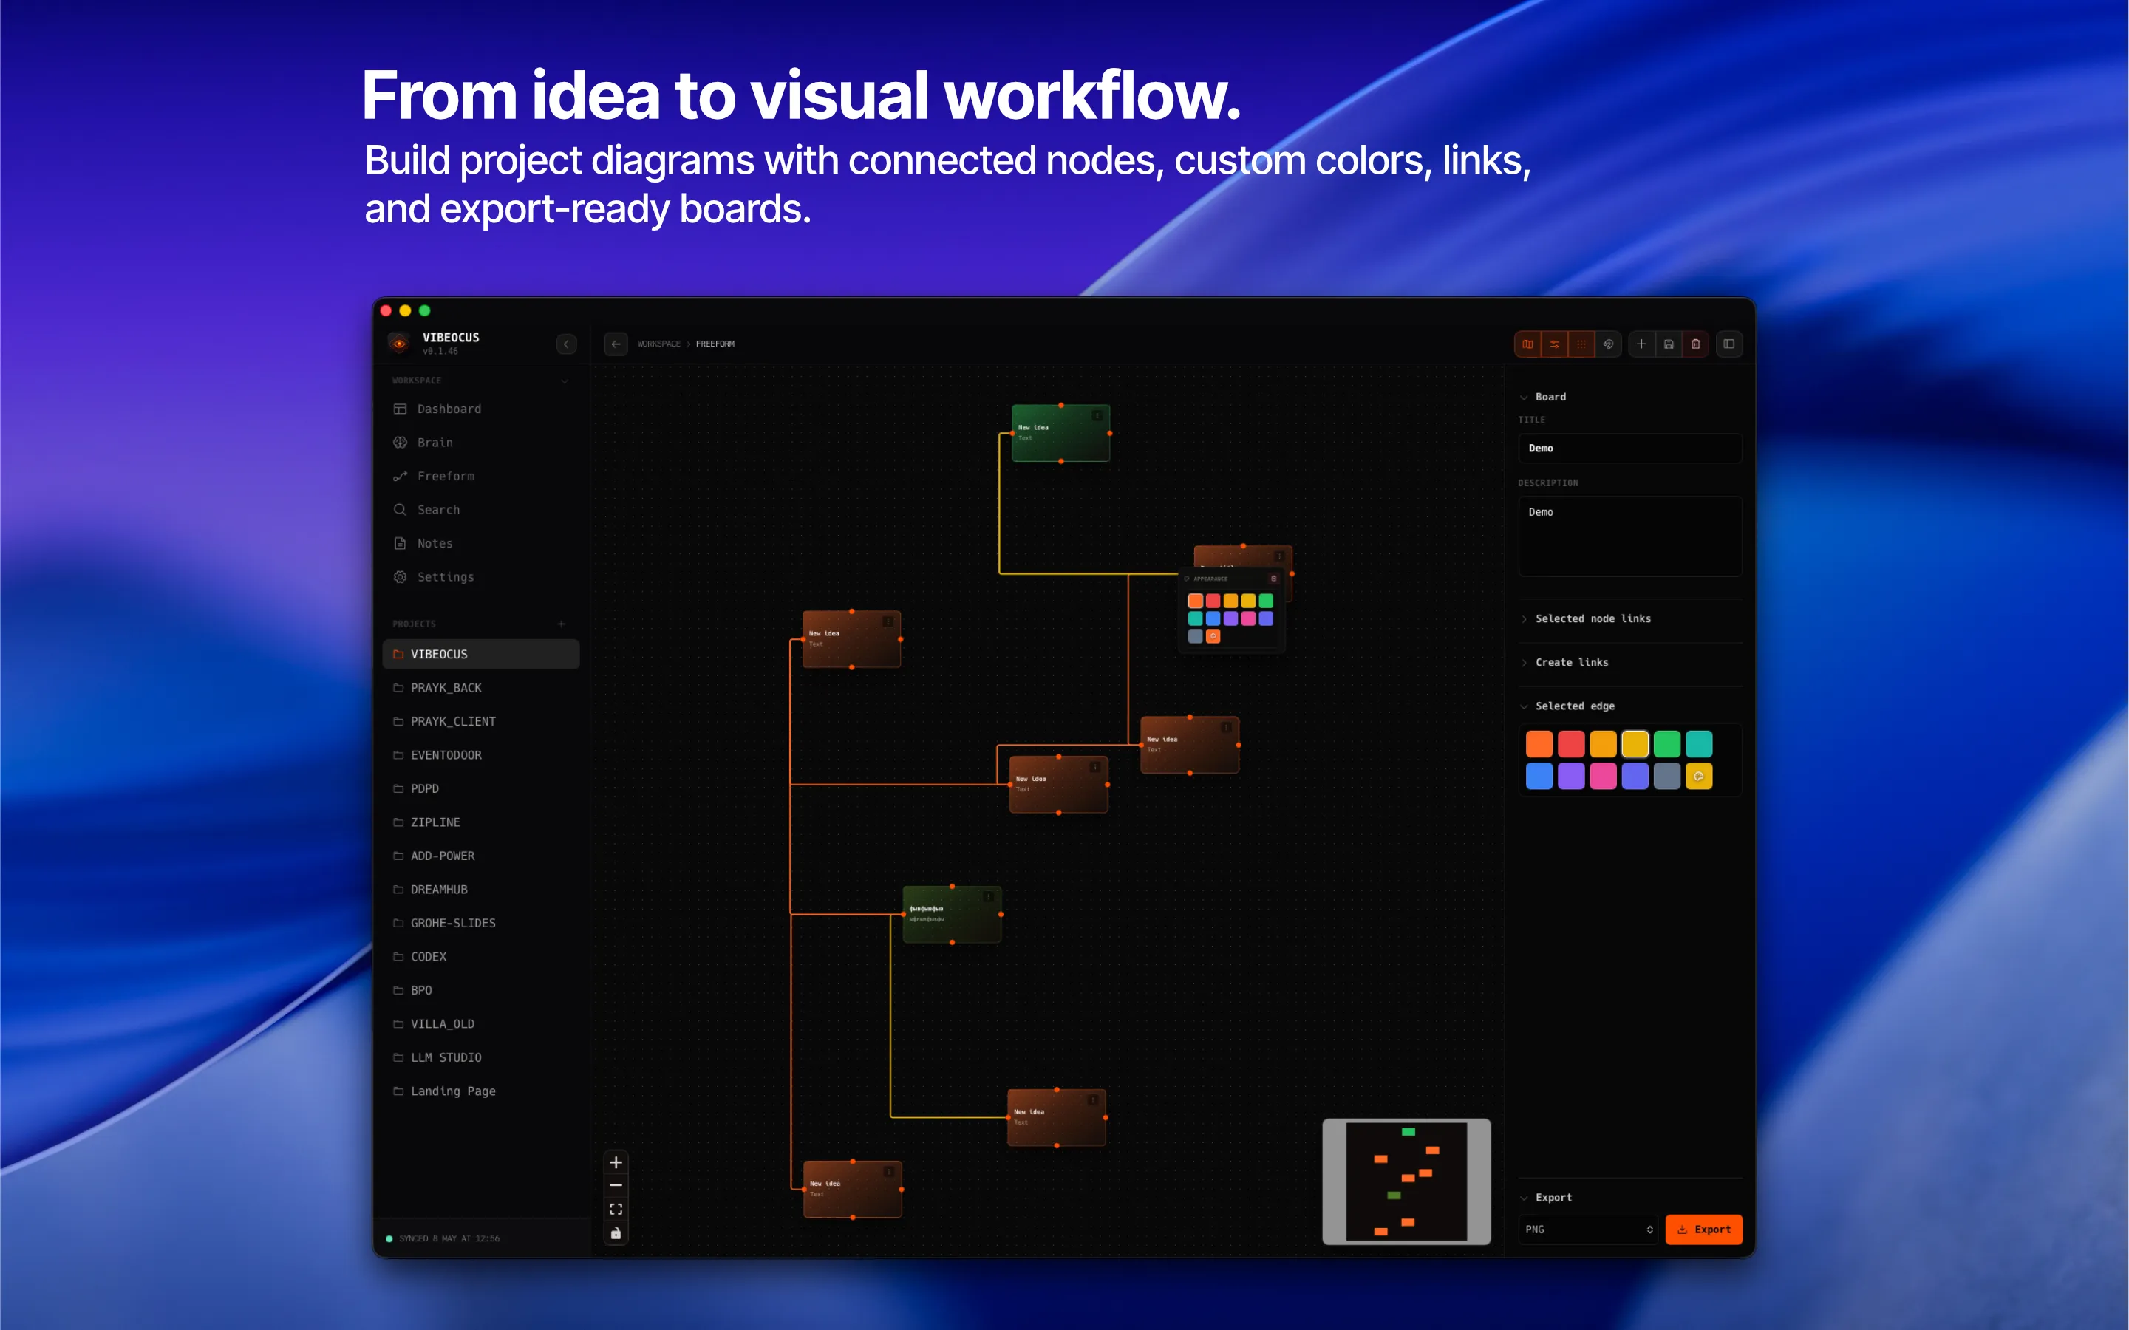Toggle the magnet snap button

point(1608,344)
